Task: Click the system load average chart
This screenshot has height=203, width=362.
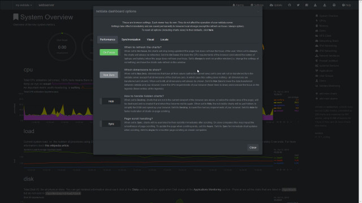Action: 148,160
